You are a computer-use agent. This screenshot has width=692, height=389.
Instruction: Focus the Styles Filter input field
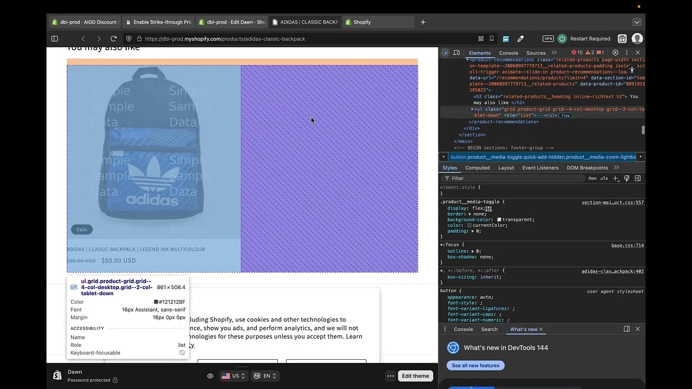(x=514, y=178)
